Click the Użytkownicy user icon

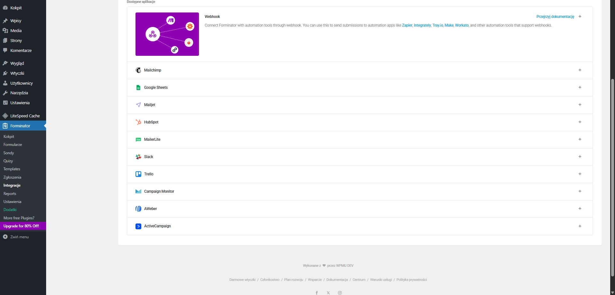tap(5, 83)
